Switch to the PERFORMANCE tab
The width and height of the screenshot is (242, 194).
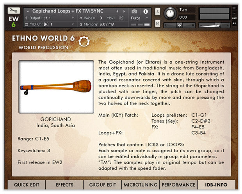pos(178,185)
